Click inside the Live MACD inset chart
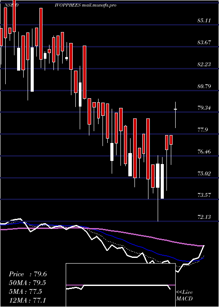Screen dimensions: 219x307 tap(120, 285)
